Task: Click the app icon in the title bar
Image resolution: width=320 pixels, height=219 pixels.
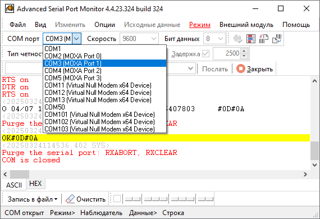Action: (10, 9)
